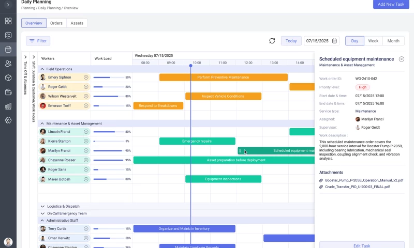Open the Filter options
414x248 pixels.
point(38,41)
